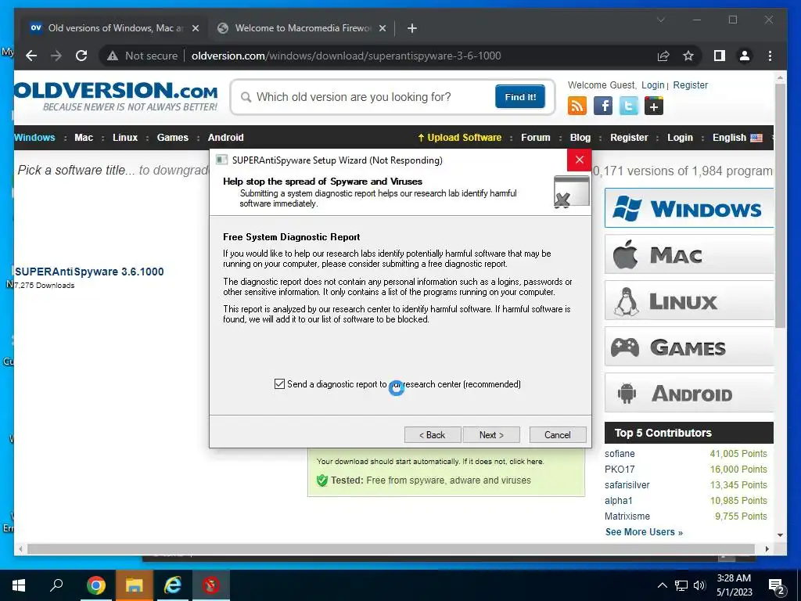Go back with the < Back button

(x=432, y=435)
